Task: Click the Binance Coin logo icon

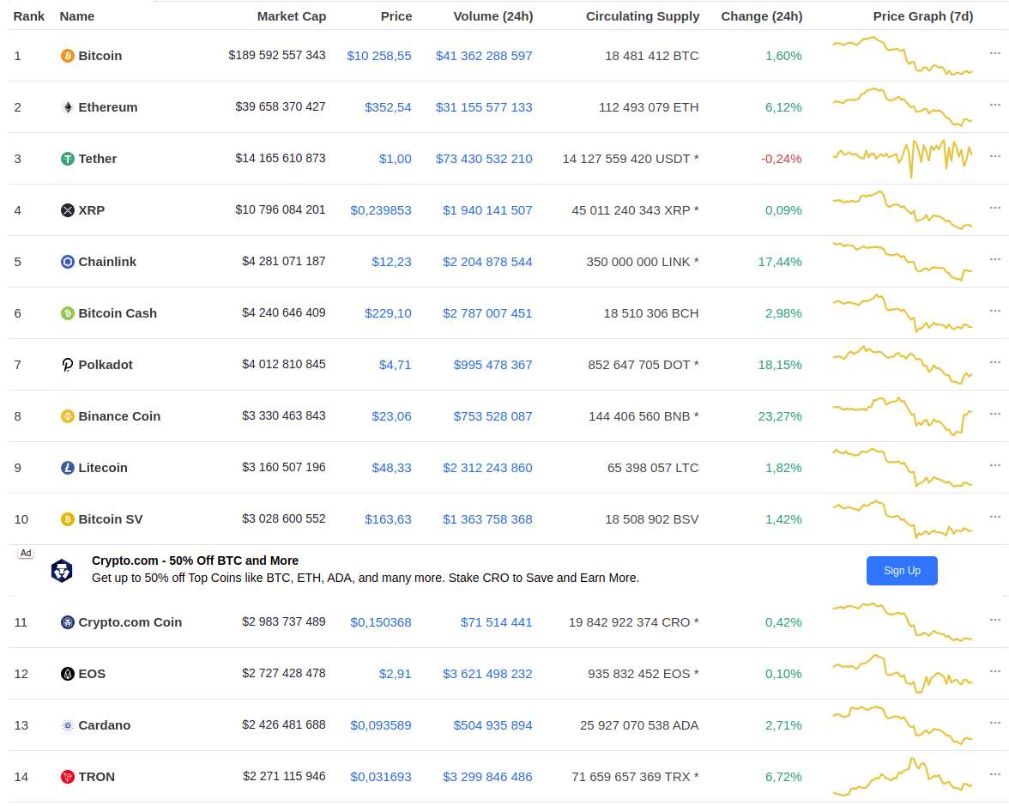Action: coord(68,416)
